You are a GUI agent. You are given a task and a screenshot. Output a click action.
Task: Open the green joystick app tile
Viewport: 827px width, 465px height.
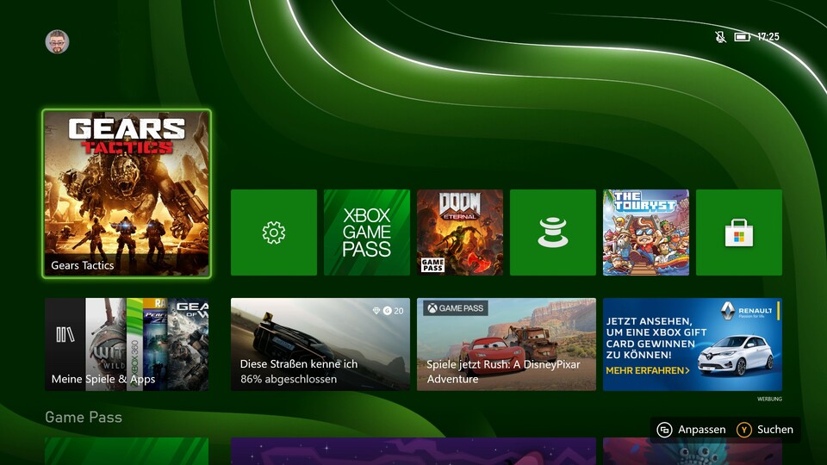(553, 232)
